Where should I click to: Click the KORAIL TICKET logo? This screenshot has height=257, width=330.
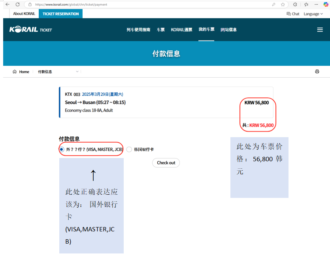pyautogui.click(x=31, y=30)
